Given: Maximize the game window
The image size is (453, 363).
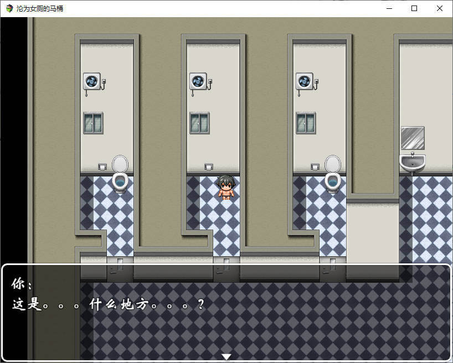Looking at the screenshot, I should (x=414, y=8).
